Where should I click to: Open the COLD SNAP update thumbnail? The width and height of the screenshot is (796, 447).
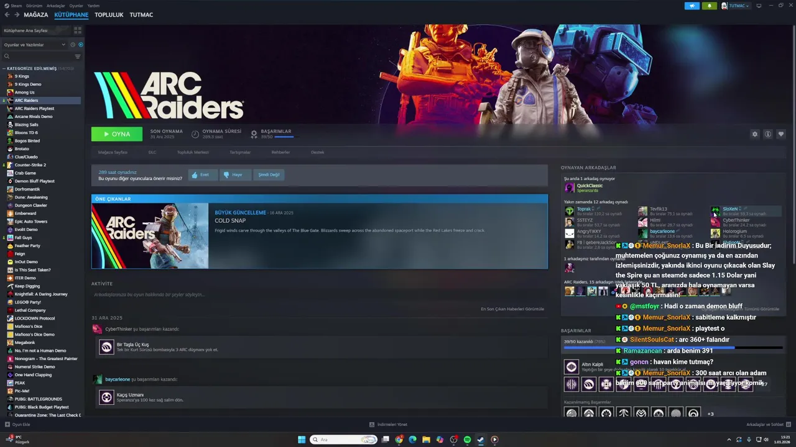(x=150, y=236)
